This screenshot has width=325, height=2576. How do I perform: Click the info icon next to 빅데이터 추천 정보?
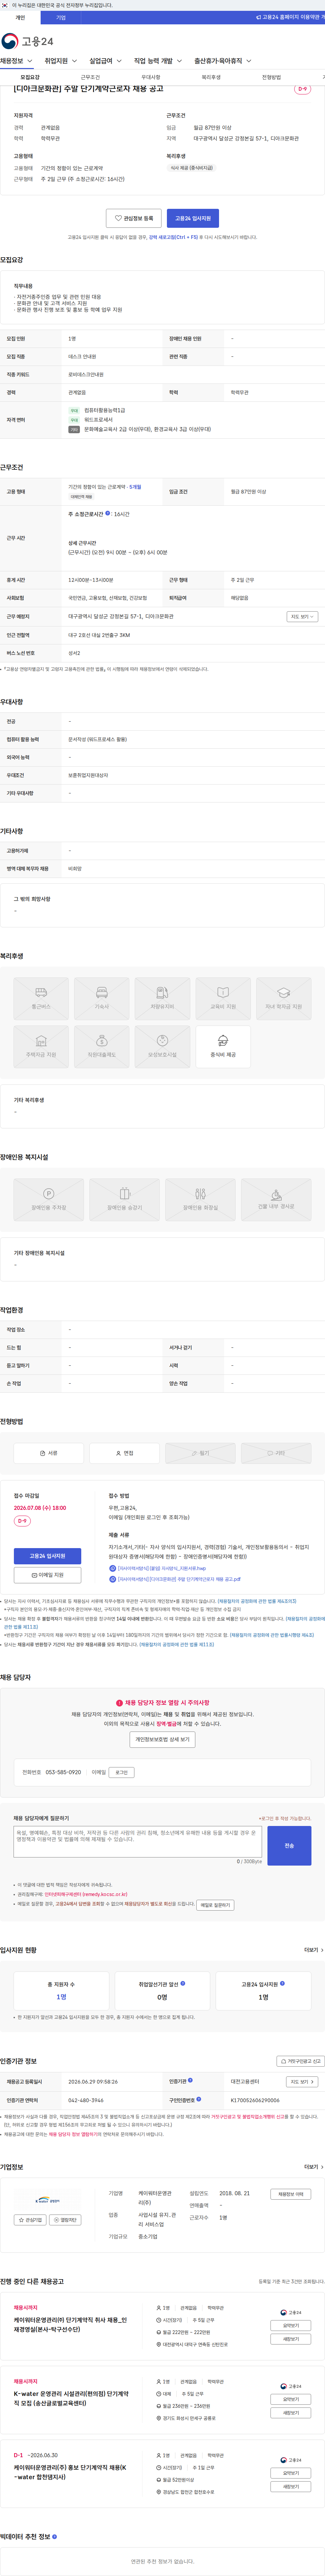[54, 2537]
